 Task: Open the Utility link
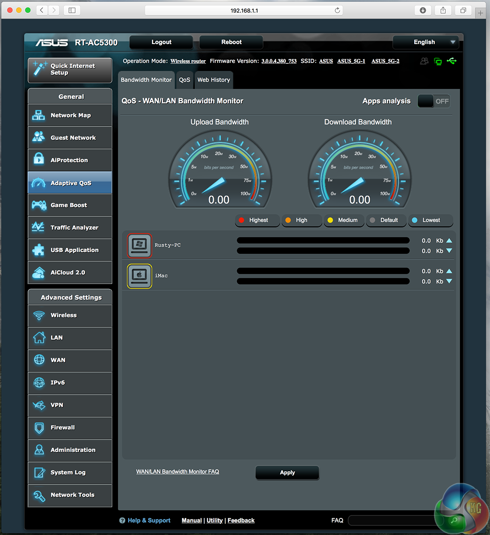point(214,520)
